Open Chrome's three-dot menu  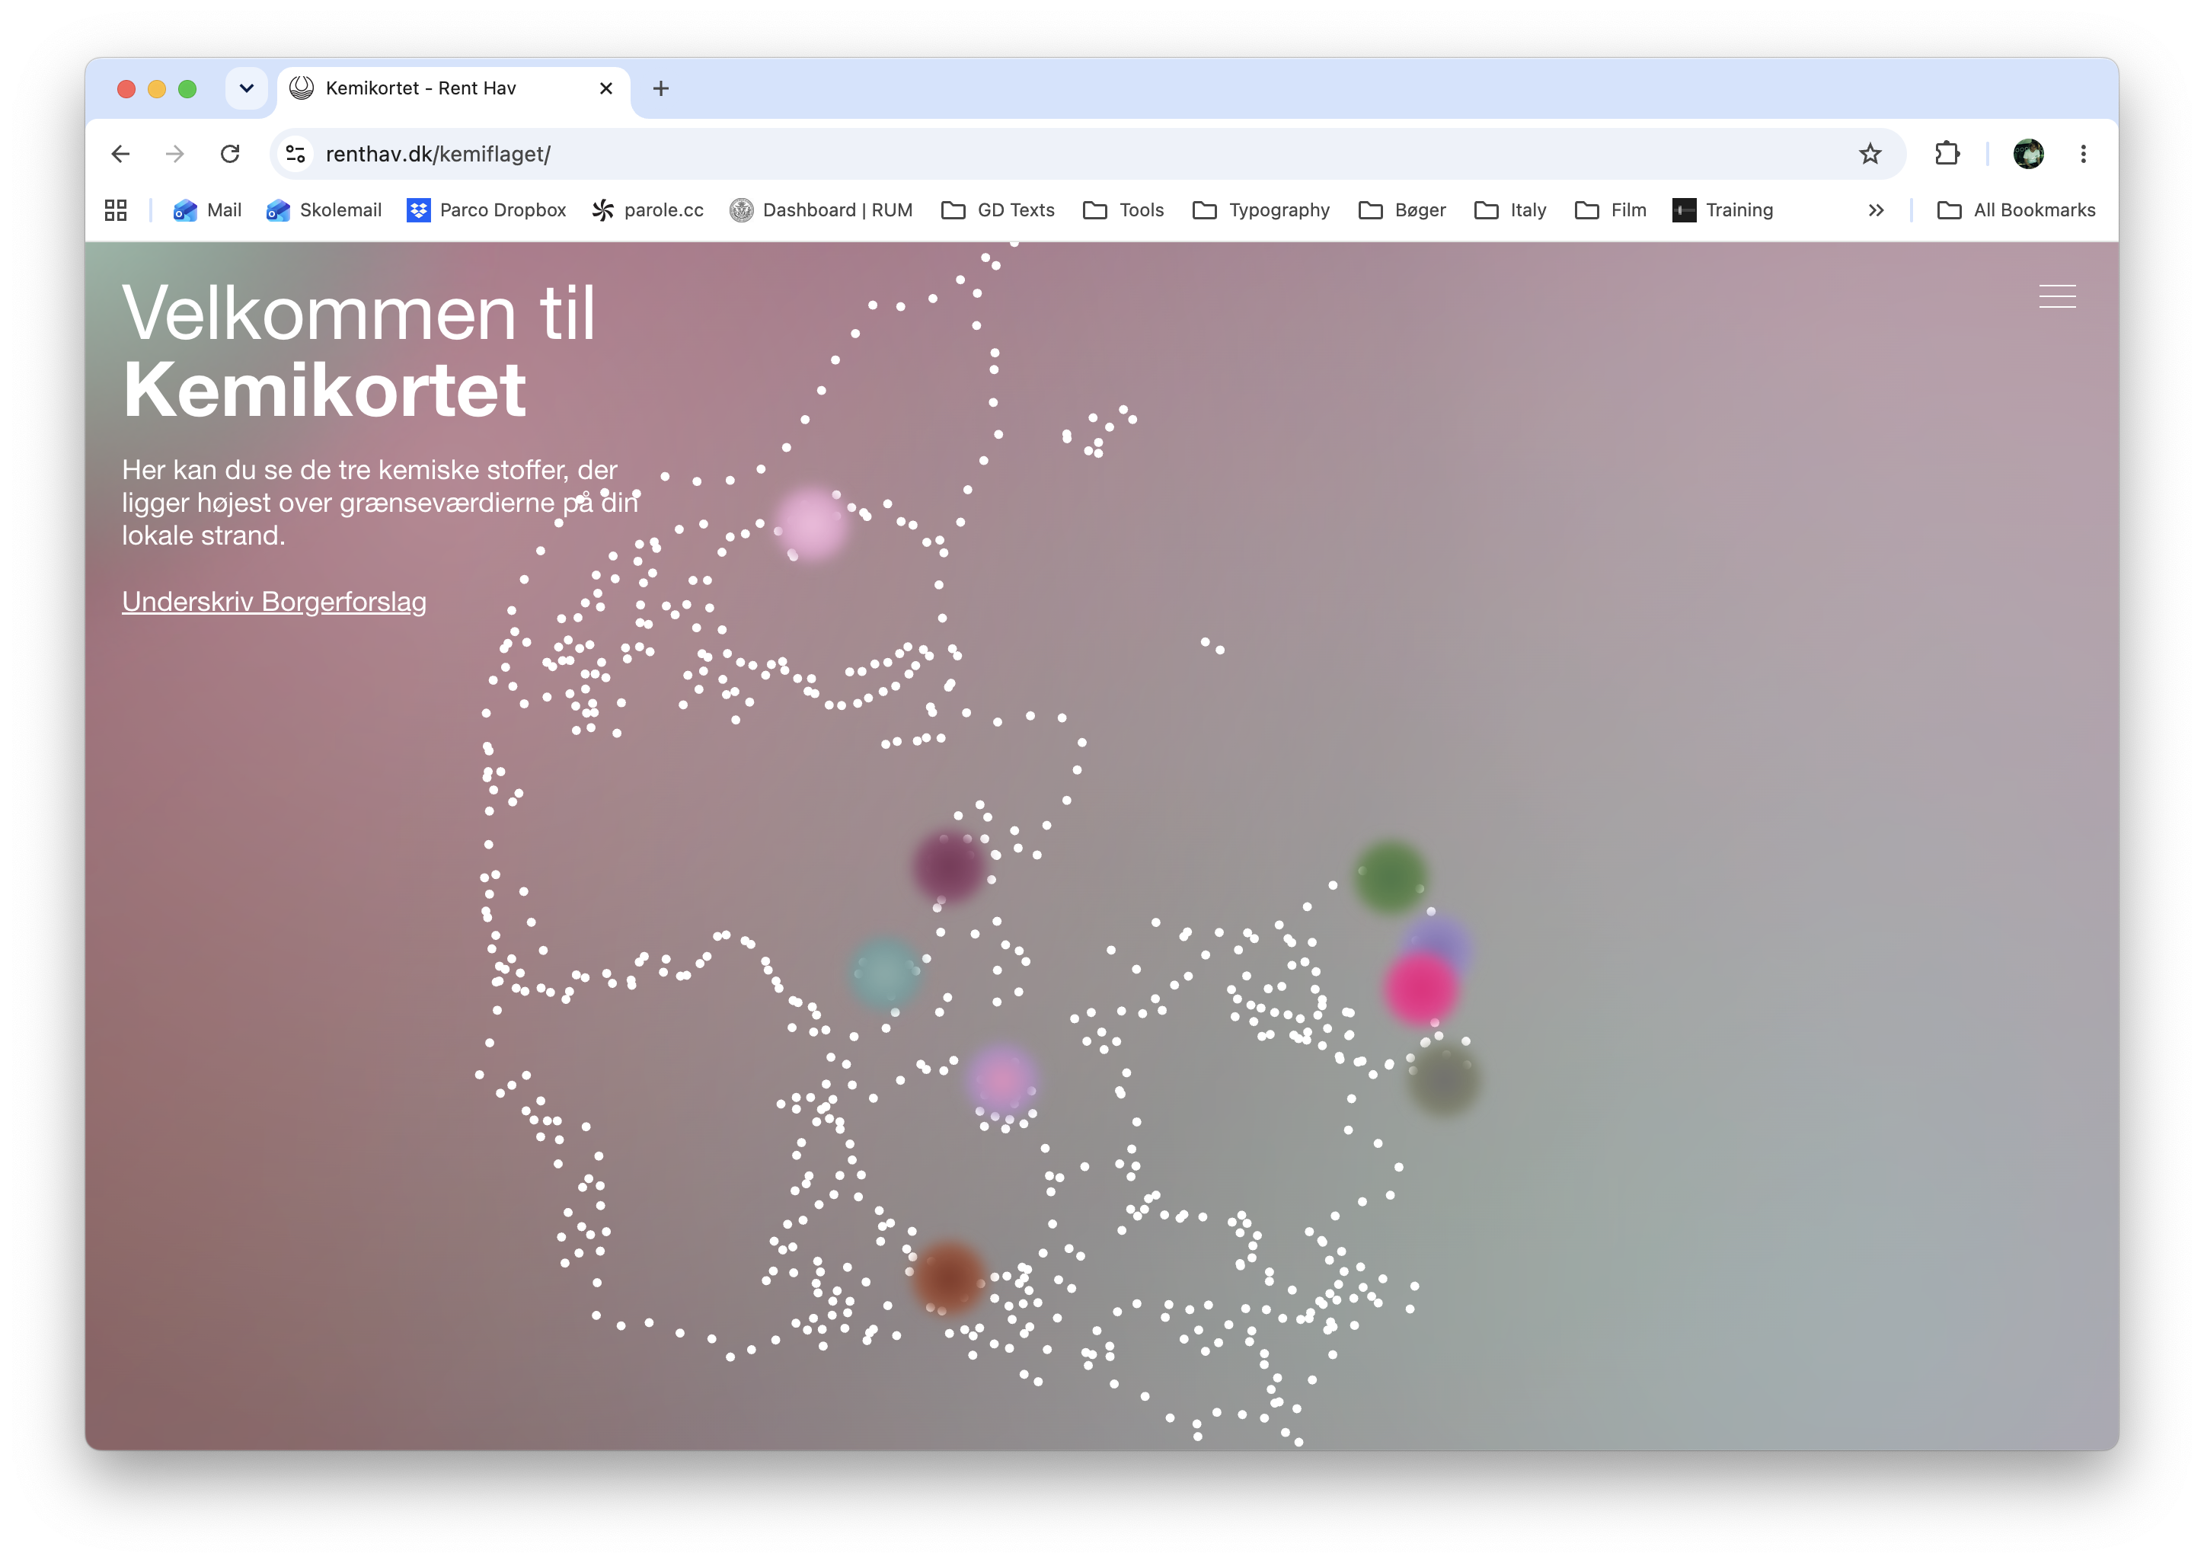pyautogui.click(x=2083, y=154)
